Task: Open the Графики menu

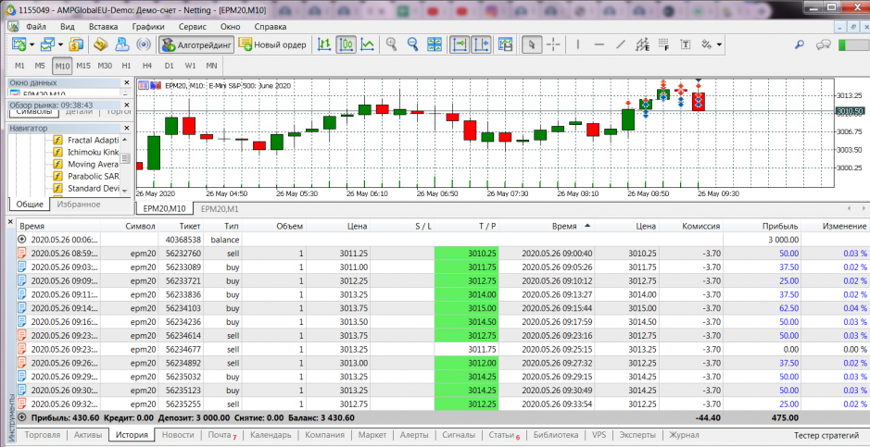Action: 148,27
